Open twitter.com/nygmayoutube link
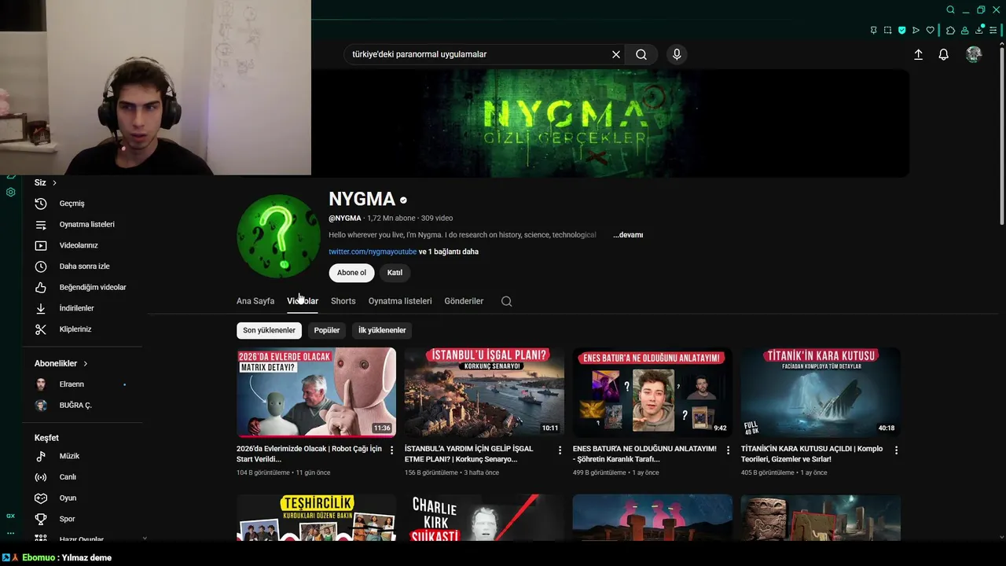The image size is (1006, 566). [x=373, y=252]
